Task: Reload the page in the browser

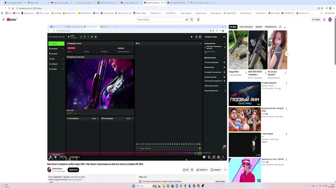Action: [9, 8]
